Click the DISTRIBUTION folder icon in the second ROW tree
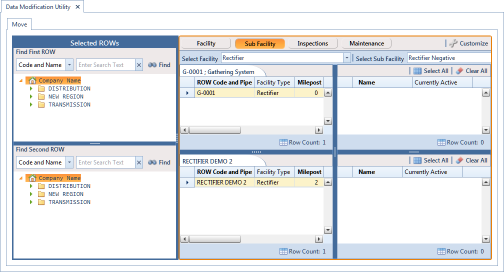The image size is (504, 272). click(41, 186)
